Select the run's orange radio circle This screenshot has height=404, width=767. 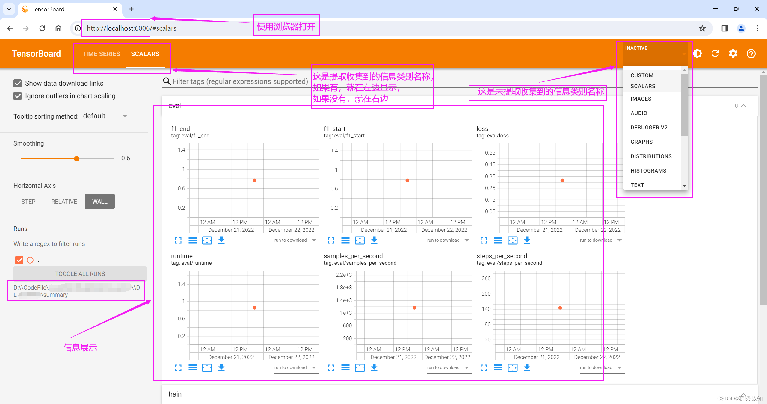point(30,260)
